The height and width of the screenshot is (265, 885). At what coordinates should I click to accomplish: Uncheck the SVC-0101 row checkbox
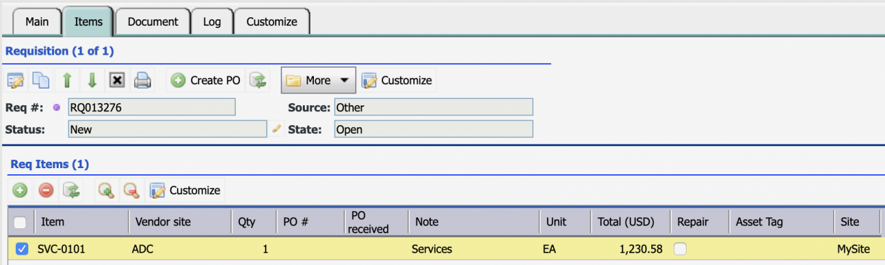(21, 248)
